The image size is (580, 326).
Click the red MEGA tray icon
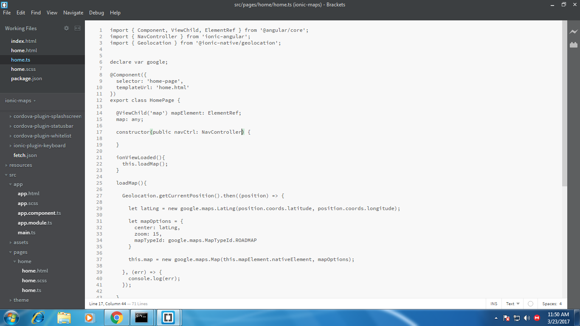[537, 318]
